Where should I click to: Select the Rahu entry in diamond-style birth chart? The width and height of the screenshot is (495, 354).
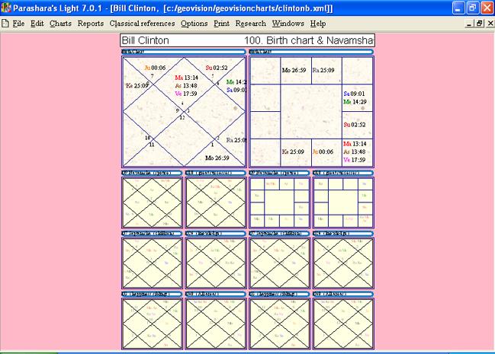[236, 140]
